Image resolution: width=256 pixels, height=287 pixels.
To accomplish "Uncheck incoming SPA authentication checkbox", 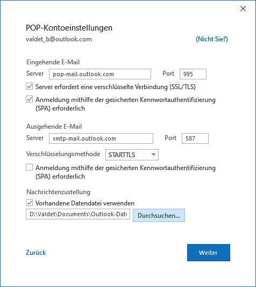I will tap(30, 99).
